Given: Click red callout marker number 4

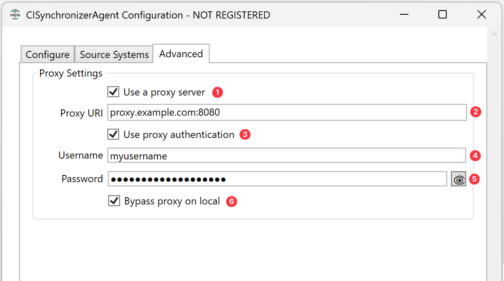Looking at the screenshot, I should coord(475,155).
